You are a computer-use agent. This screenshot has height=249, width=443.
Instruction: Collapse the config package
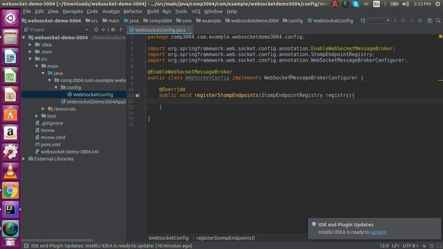(56, 88)
